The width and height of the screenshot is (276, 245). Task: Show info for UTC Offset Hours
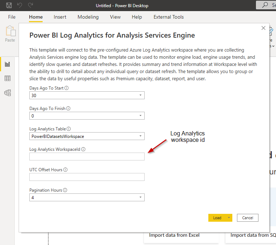pos(65,170)
